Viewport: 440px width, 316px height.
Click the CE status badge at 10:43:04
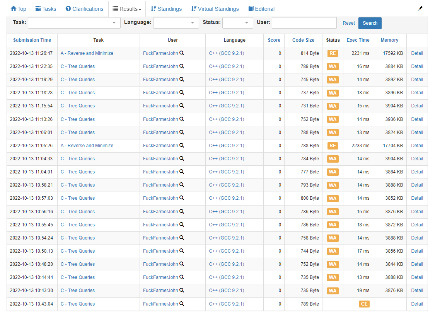tap(364, 304)
